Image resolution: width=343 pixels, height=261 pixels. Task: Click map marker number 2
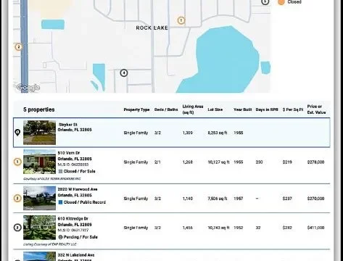coord(18,47)
